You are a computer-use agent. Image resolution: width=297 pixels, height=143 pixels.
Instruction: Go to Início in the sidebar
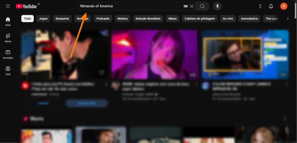click(8, 22)
